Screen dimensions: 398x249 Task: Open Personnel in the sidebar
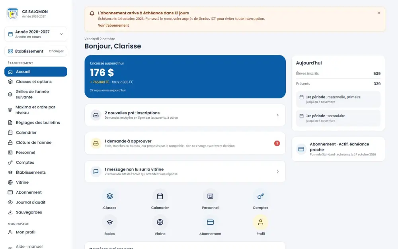(36, 153)
